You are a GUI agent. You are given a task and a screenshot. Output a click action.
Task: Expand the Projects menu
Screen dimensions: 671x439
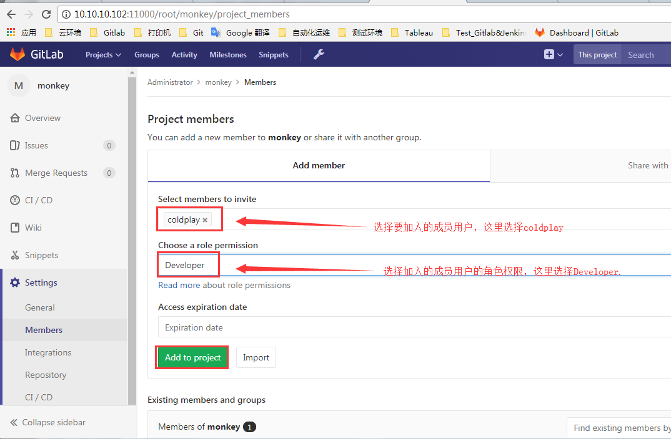tap(104, 55)
